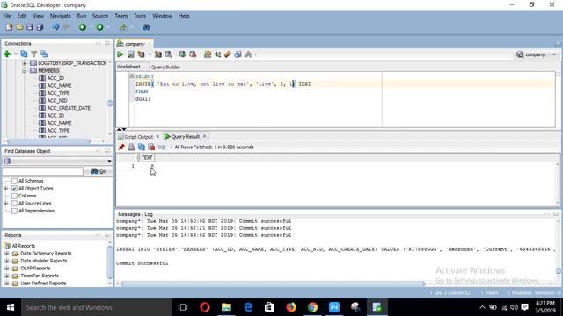Expand the All Object Types tree node
The image size is (563, 316).
pyautogui.click(x=6, y=189)
